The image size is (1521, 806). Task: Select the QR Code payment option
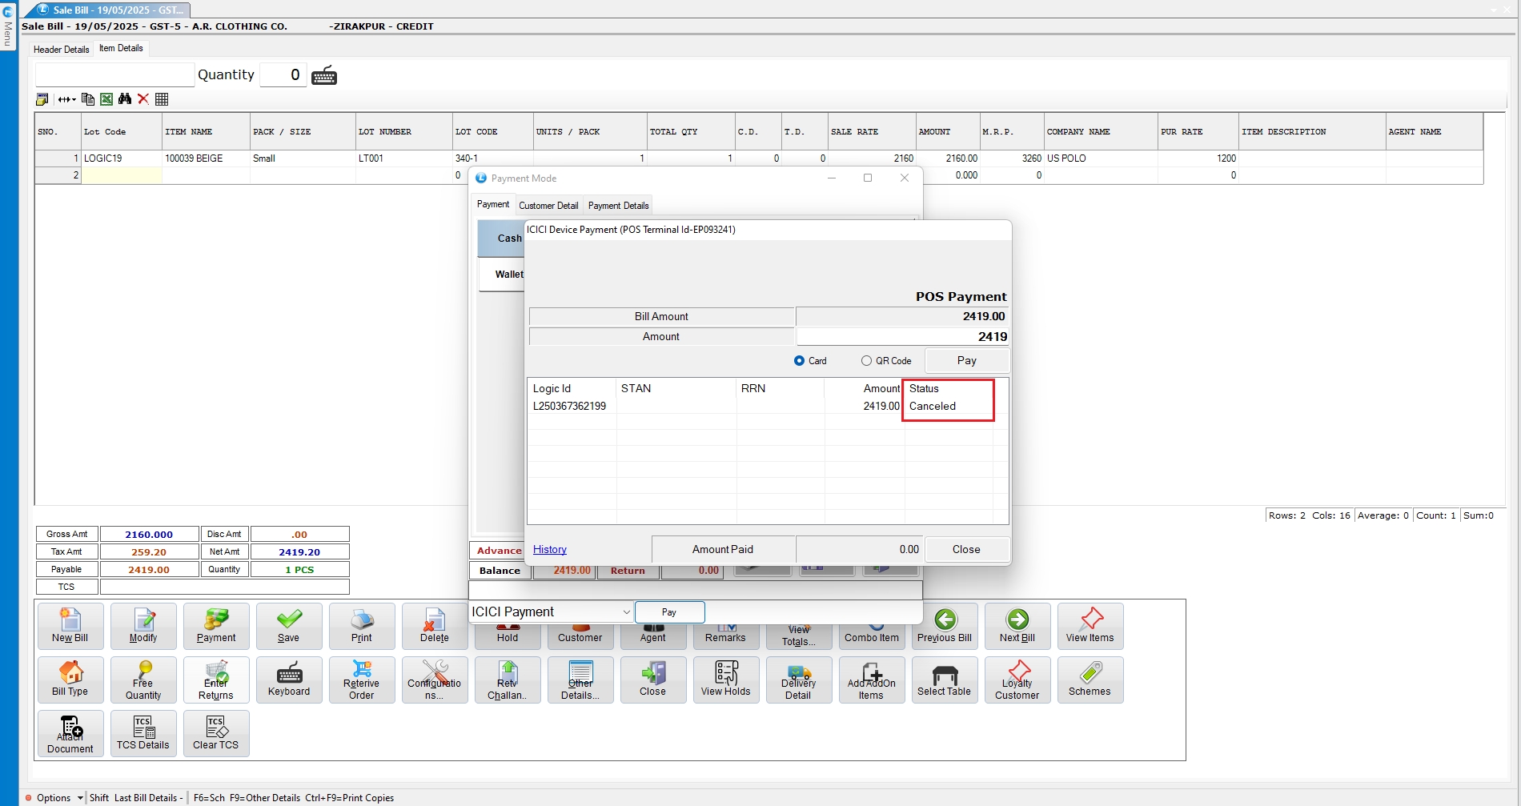pyautogui.click(x=866, y=361)
